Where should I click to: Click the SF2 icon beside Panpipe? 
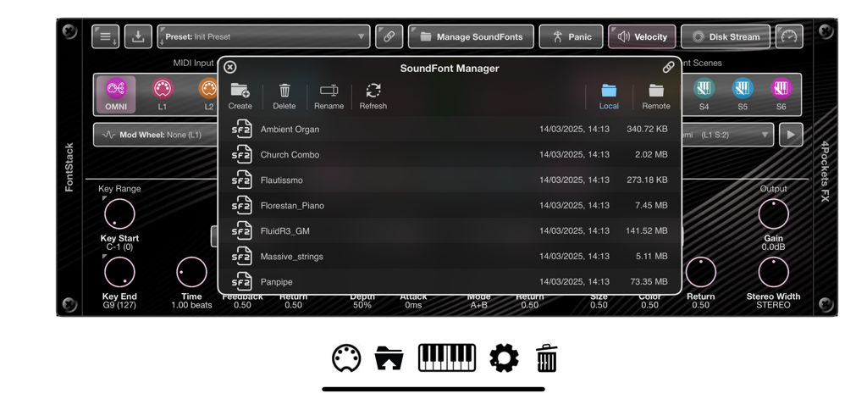(x=241, y=282)
